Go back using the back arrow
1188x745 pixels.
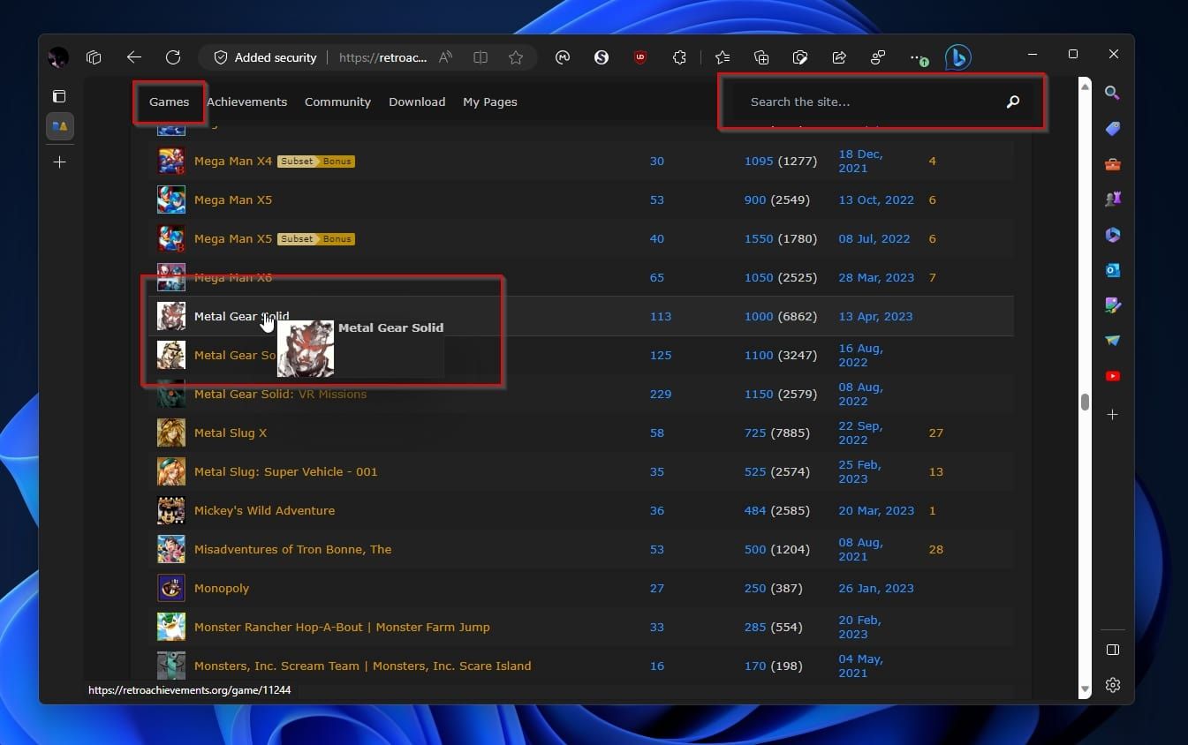134,57
